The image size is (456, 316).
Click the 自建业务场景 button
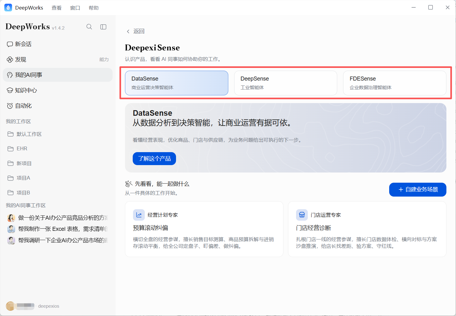(x=418, y=189)
